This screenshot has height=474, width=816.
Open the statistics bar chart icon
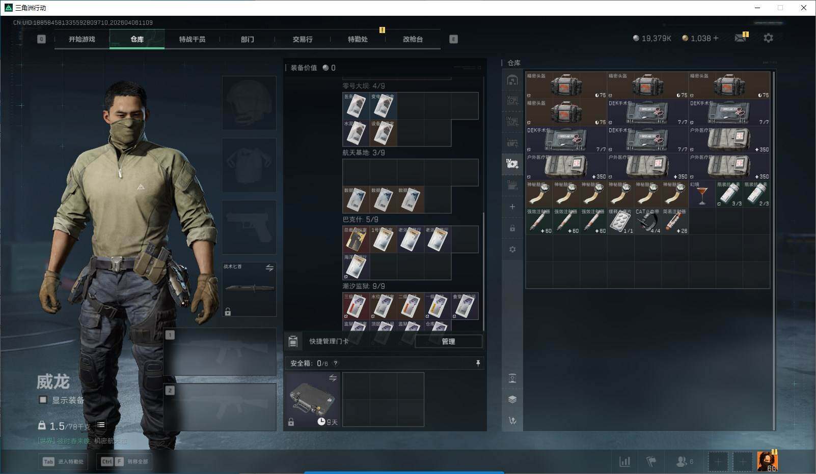624,461
